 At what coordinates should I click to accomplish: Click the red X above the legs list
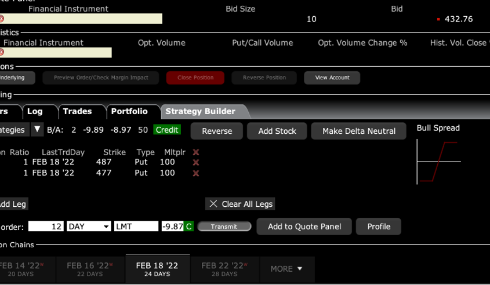point(196,152)
